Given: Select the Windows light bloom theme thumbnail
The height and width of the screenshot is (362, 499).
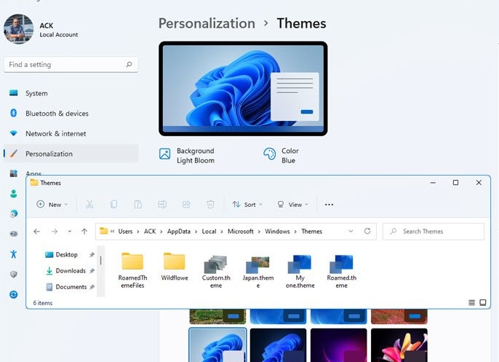Looking at the screenshot, I should [x=217, y=345].
